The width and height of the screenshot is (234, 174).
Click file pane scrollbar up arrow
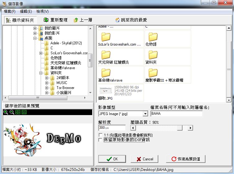pyautogui.click(x=229, y=28)
